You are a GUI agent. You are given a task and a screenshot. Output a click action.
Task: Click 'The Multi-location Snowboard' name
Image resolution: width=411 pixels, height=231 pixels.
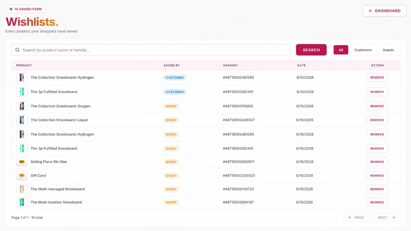(57, 202)
